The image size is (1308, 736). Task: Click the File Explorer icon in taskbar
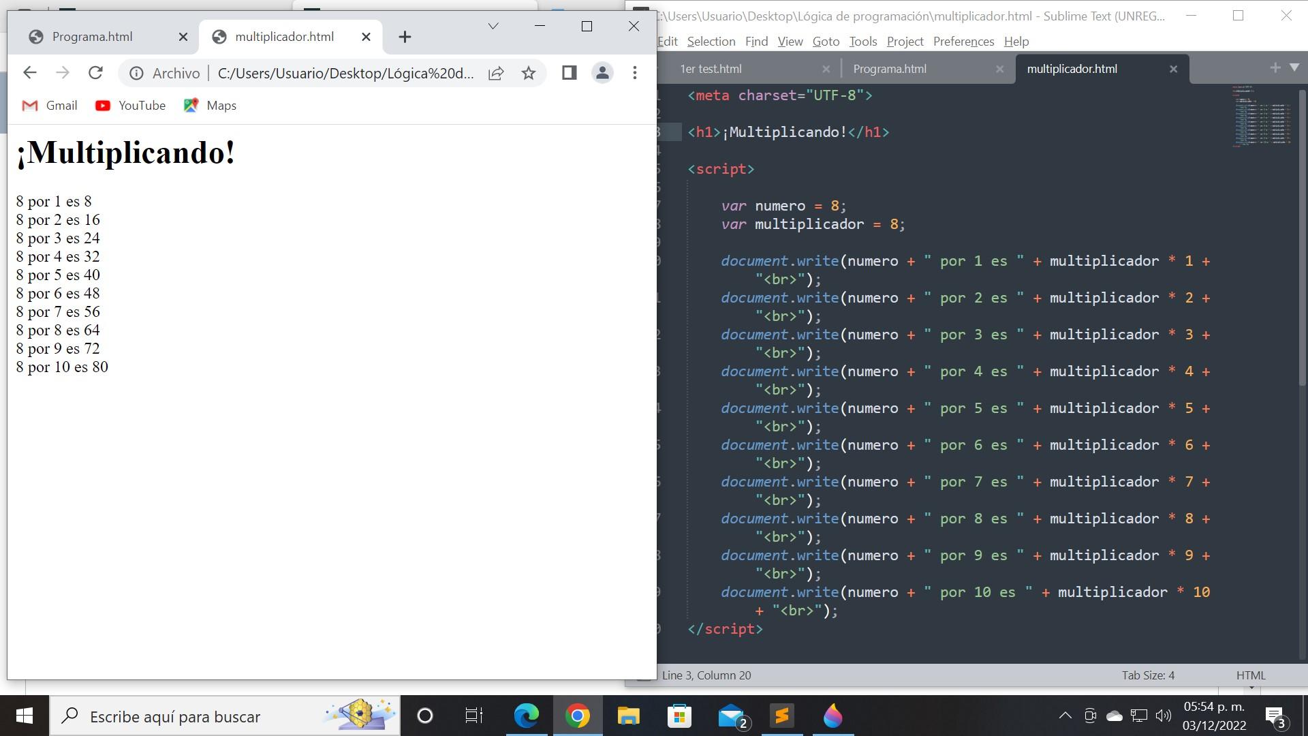pyautogui.click(x=629, y=717)
